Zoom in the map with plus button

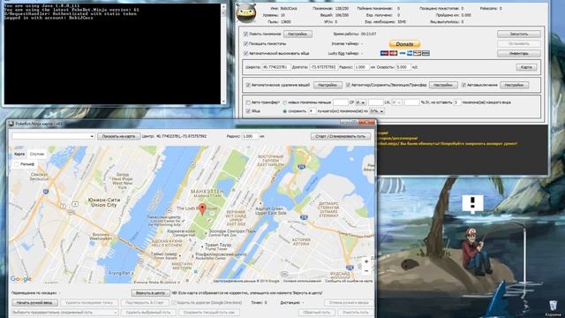(x=366, y=261)
